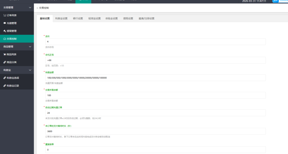Collapse the 交易管理 sidebar group
Screen dimensions: 288x154
point(30,7)
